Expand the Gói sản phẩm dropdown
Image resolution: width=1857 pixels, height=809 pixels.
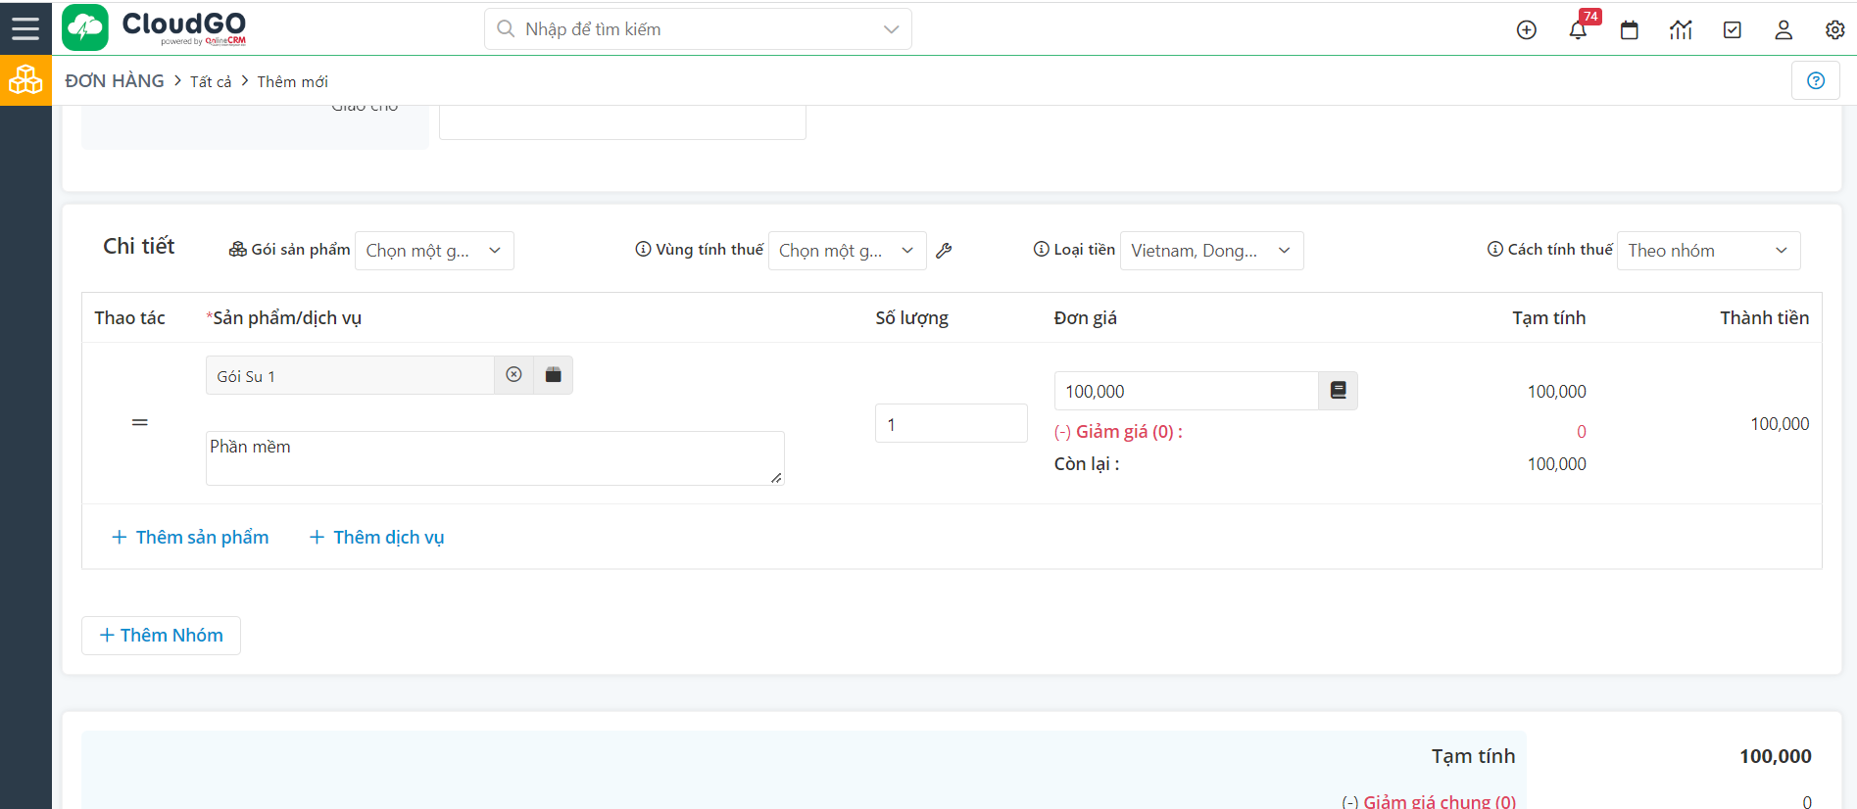pyautogui.click(x=433, y=251)
